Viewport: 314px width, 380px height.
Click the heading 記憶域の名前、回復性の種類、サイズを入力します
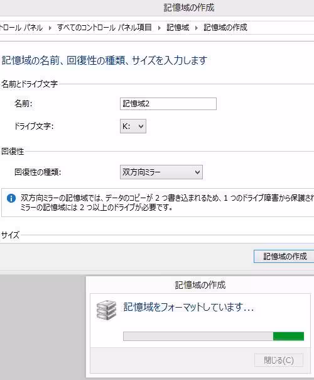(x=104, y=60)
